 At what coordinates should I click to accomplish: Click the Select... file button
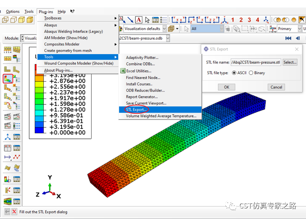[x=290, y=62]
